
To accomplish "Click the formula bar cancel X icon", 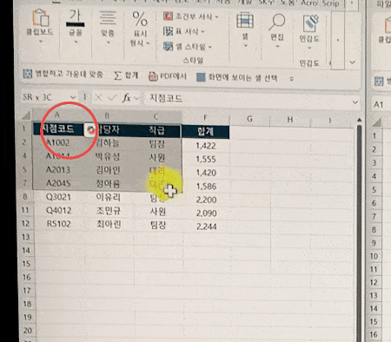I will tap(98, 98).
